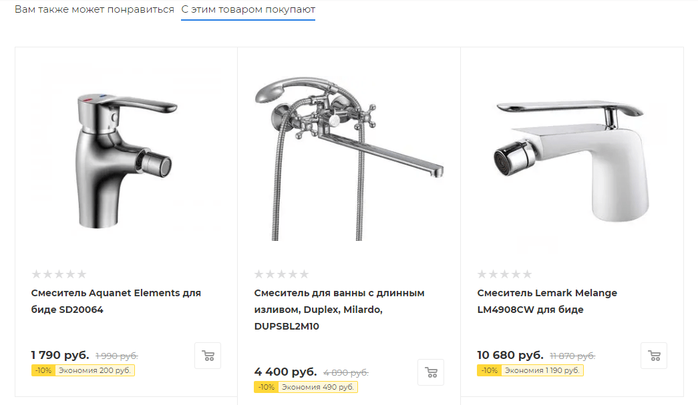This screenshot has height=405, width=698.
Task: Click the -10% badge on Milardo faucet
Action: pos(267,387)
